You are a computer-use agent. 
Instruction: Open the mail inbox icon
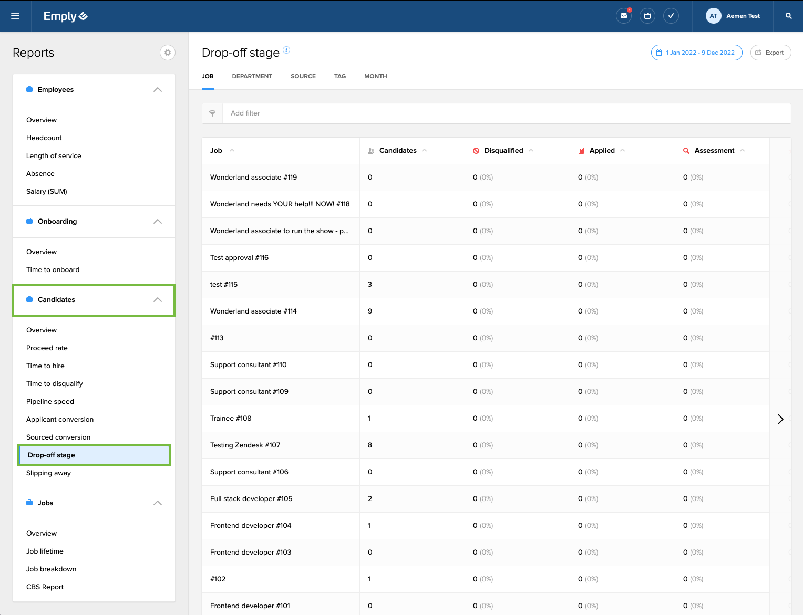coord(624,16)
